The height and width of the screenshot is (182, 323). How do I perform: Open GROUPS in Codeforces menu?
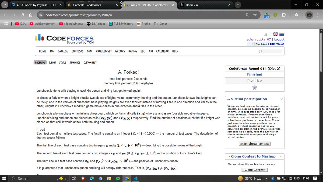click(120, 51)
